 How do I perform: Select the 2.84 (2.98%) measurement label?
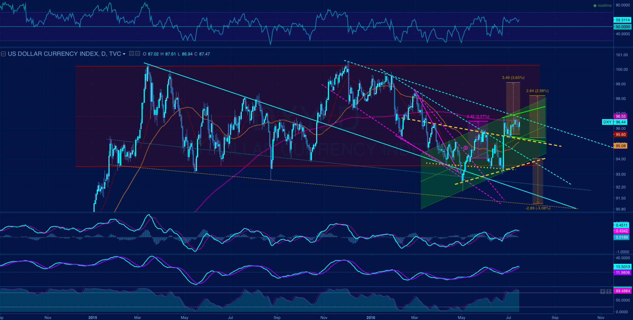tap(537, 91)
